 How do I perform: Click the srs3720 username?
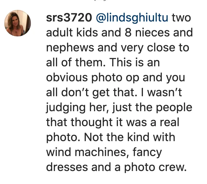(68, 18)
